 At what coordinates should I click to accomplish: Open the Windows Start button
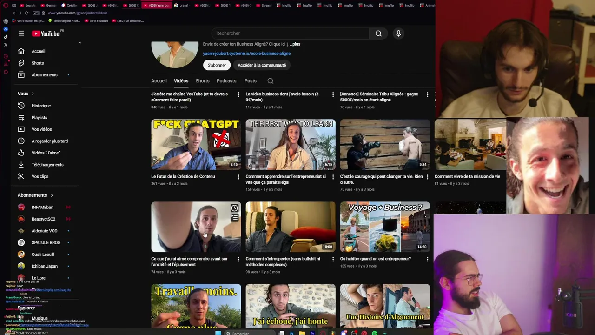pyautogui.click(x=218, y=333)
